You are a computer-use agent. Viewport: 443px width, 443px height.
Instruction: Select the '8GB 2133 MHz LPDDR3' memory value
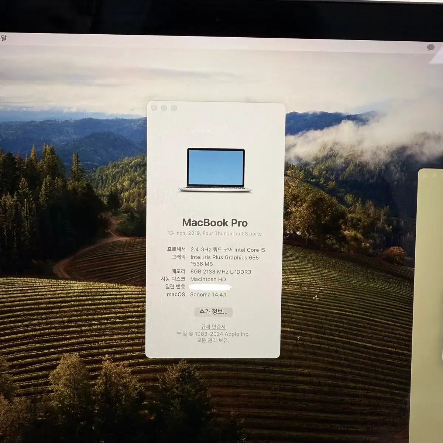[221, 272]
